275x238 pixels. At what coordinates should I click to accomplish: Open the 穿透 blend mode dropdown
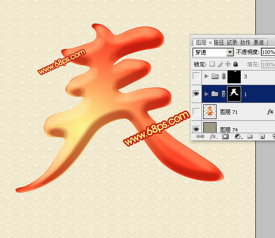(230, 52)
